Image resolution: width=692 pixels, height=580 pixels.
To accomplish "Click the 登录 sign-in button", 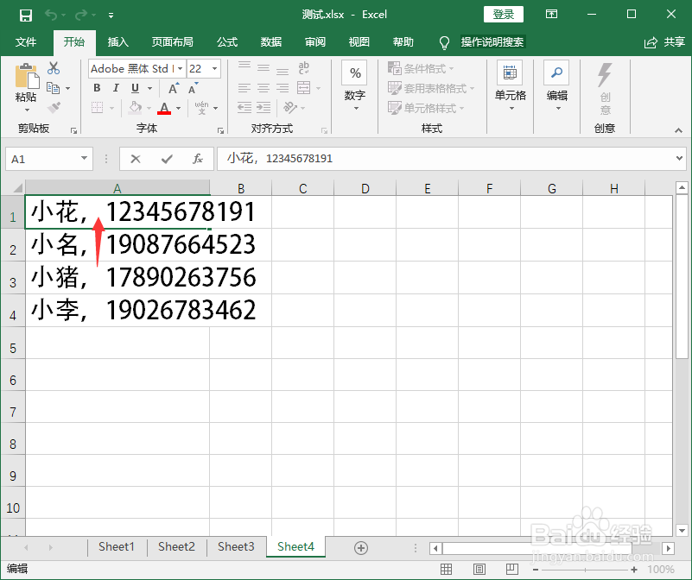I will [x=503, y=14].
